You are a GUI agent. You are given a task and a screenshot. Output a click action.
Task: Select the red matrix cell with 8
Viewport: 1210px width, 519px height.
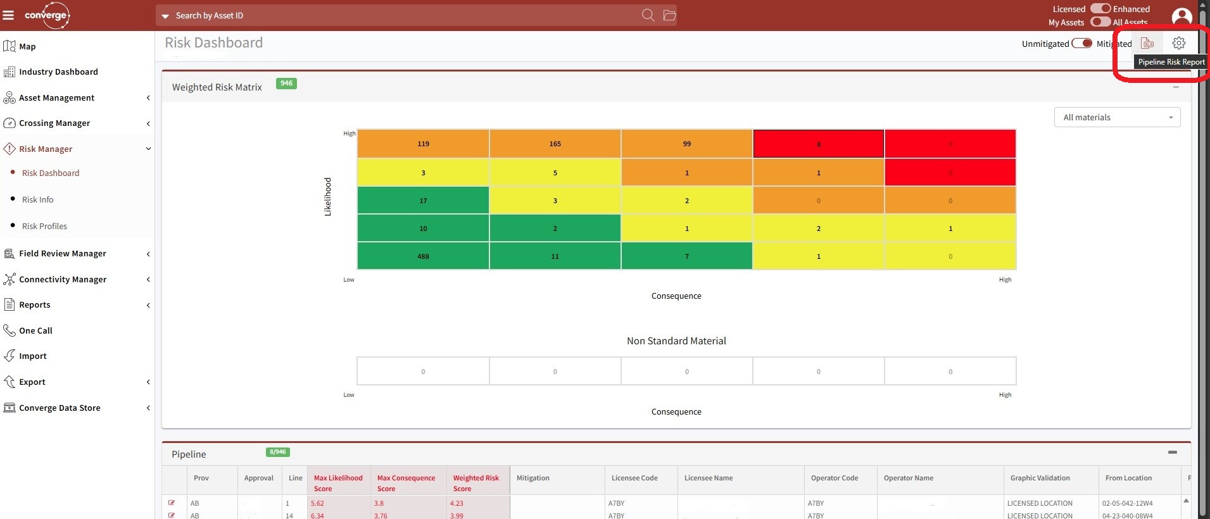[x=818, y=144]
